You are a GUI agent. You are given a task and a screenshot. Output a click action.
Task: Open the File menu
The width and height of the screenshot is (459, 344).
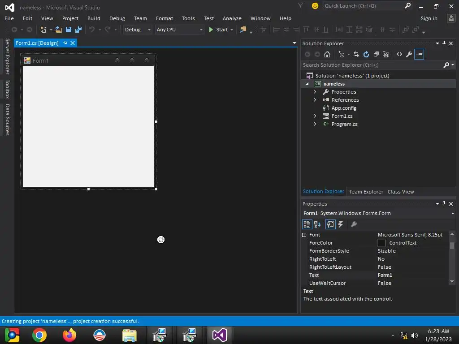point(9,18)
